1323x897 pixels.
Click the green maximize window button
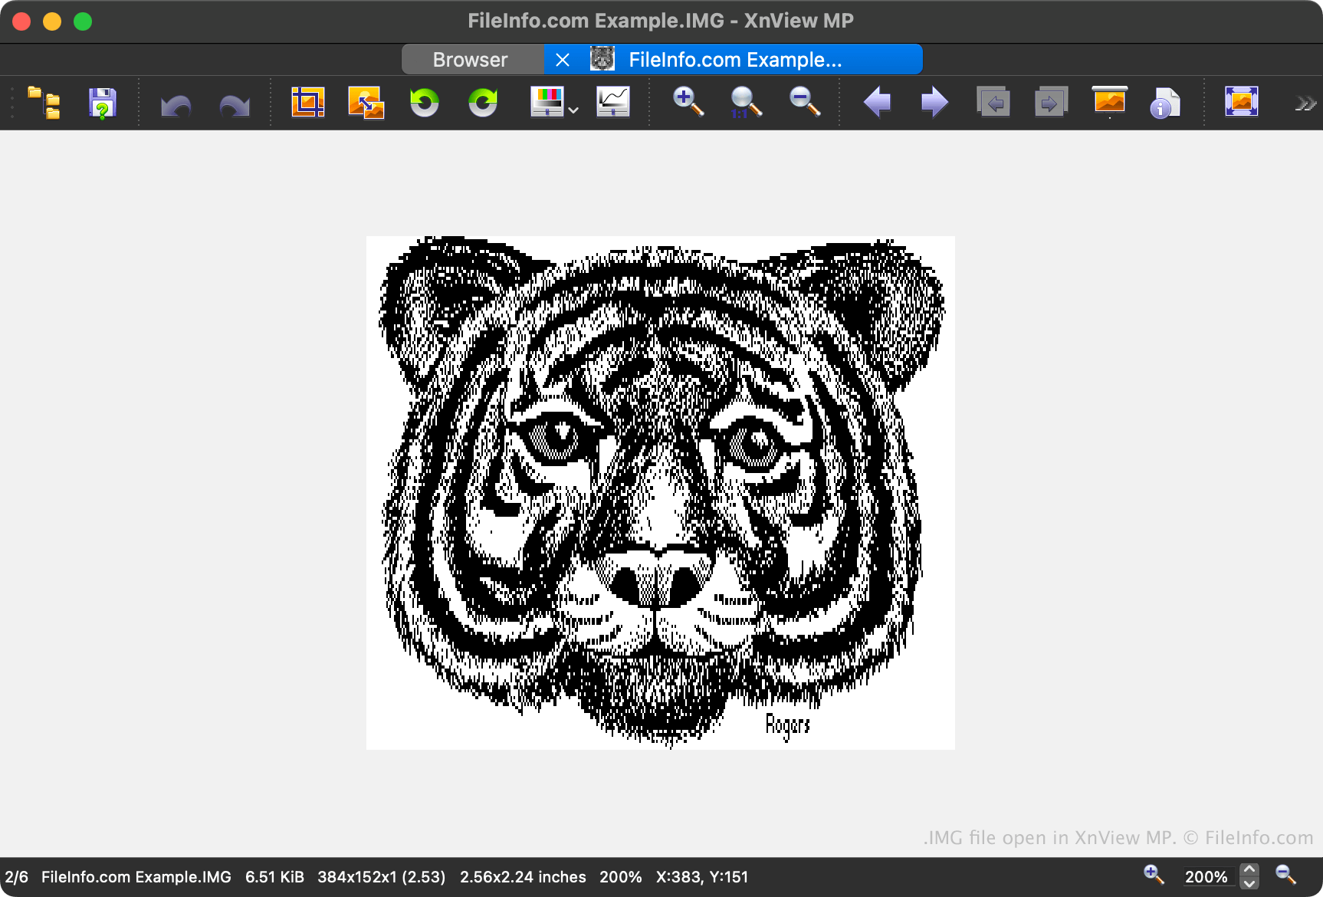[83, 21]
